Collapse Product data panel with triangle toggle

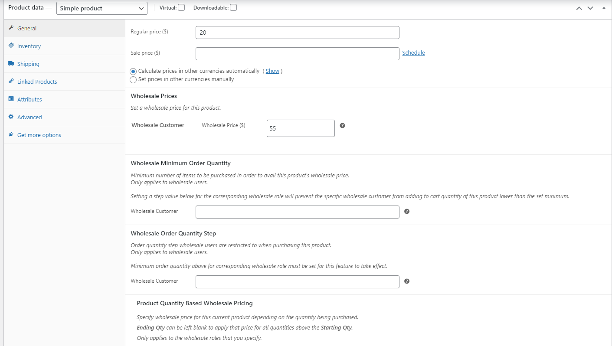(x=604, y=8)
